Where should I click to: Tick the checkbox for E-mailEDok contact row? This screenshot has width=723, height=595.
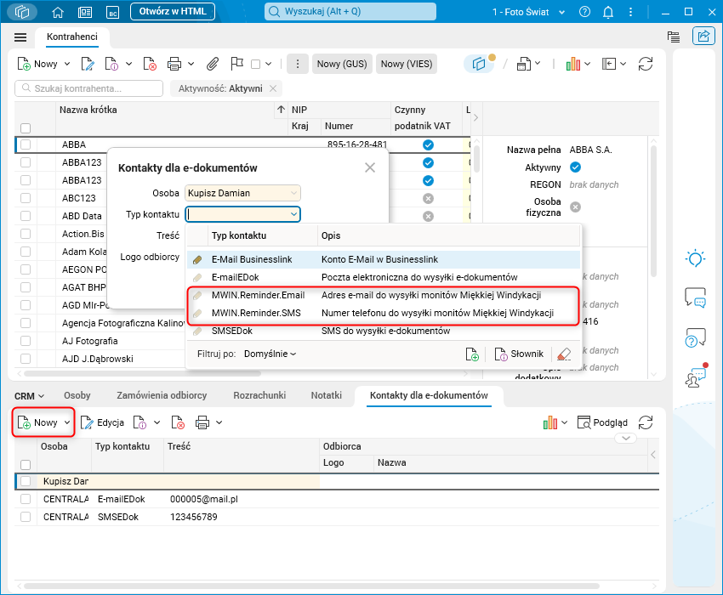coord(26,499)
